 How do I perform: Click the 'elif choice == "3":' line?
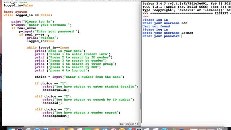[53, 109]
